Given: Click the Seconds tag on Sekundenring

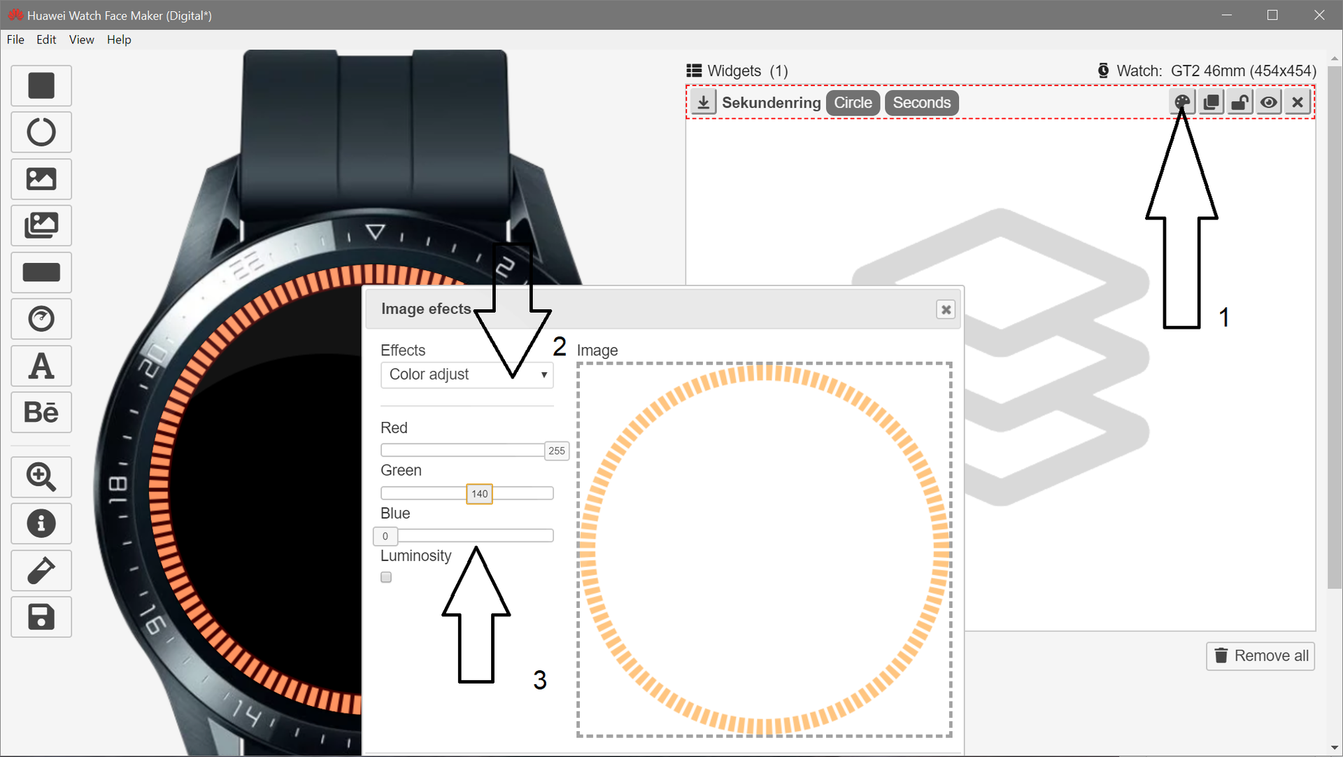Looking at the screenshot, I should (921, 103).
